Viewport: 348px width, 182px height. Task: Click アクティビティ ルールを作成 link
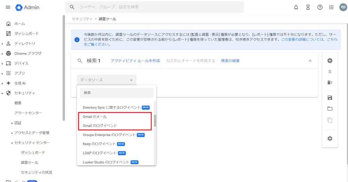pos(135,61)
